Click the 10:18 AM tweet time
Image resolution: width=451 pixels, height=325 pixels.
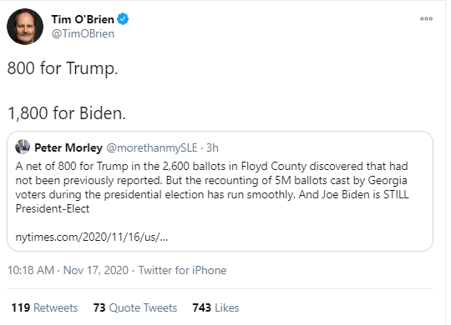(31, 270)
